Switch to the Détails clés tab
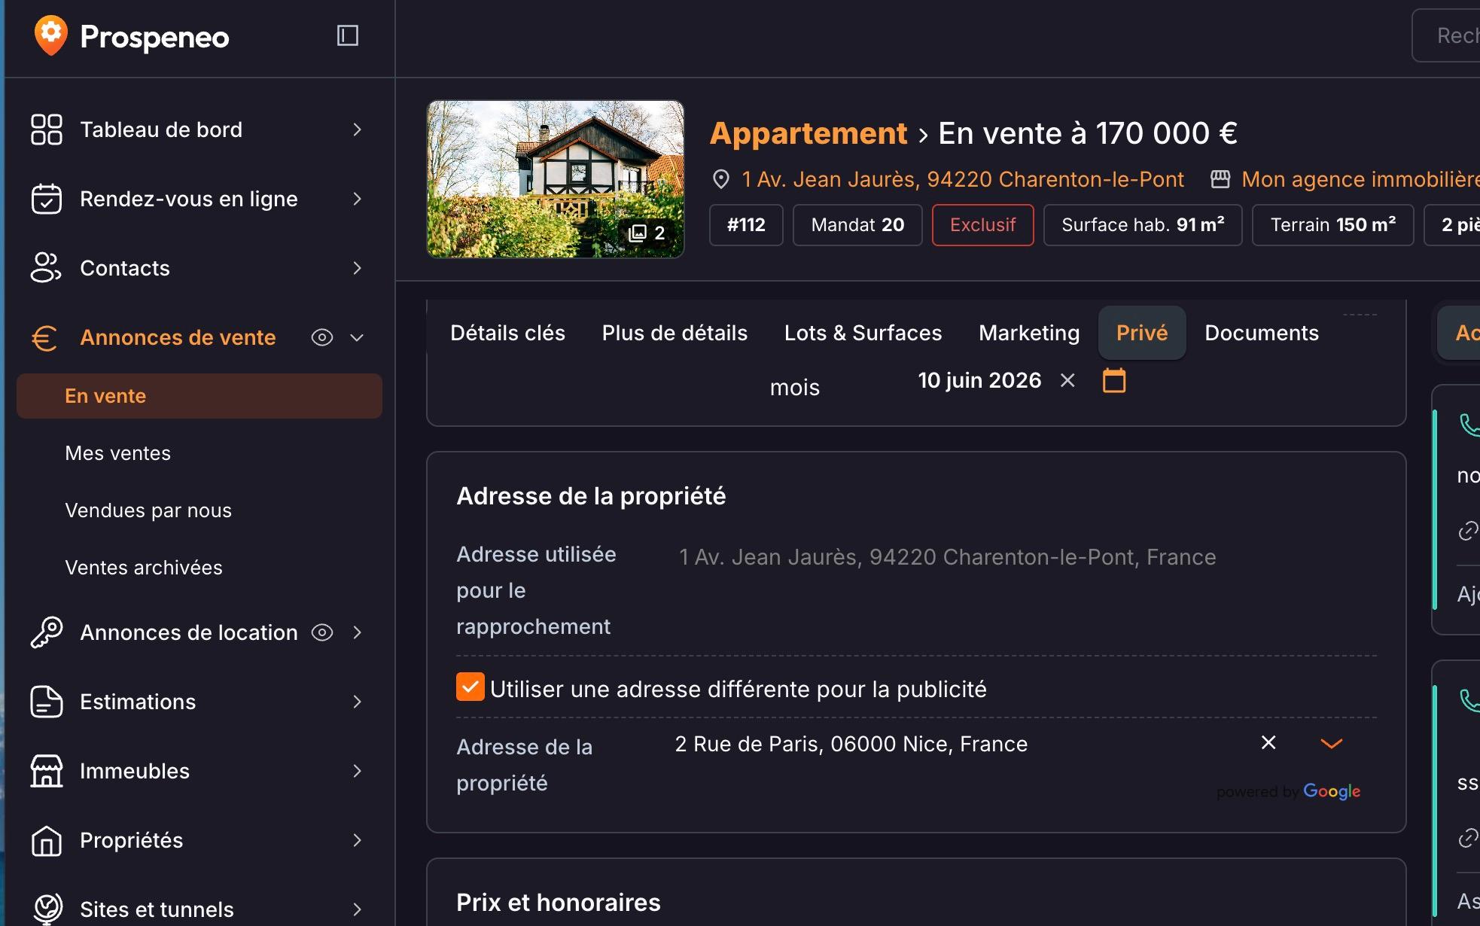The width and height of the screenshot is (1480, 926). click(507, 333)
